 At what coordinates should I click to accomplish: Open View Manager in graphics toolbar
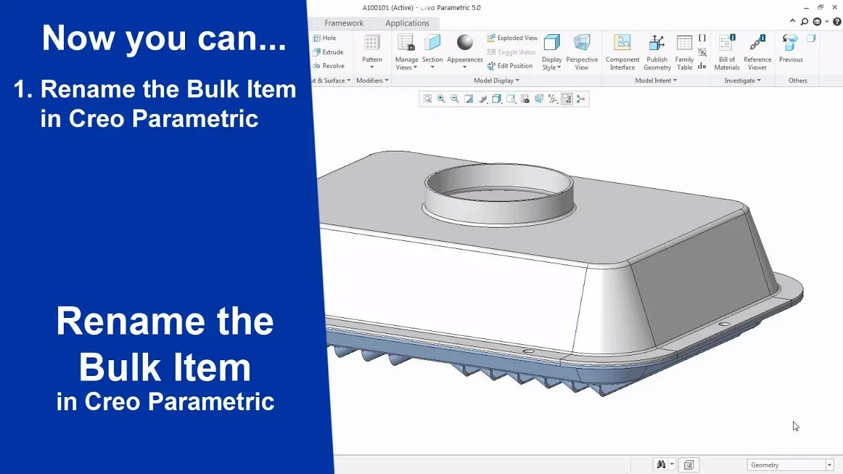click(x=525, y=99)
